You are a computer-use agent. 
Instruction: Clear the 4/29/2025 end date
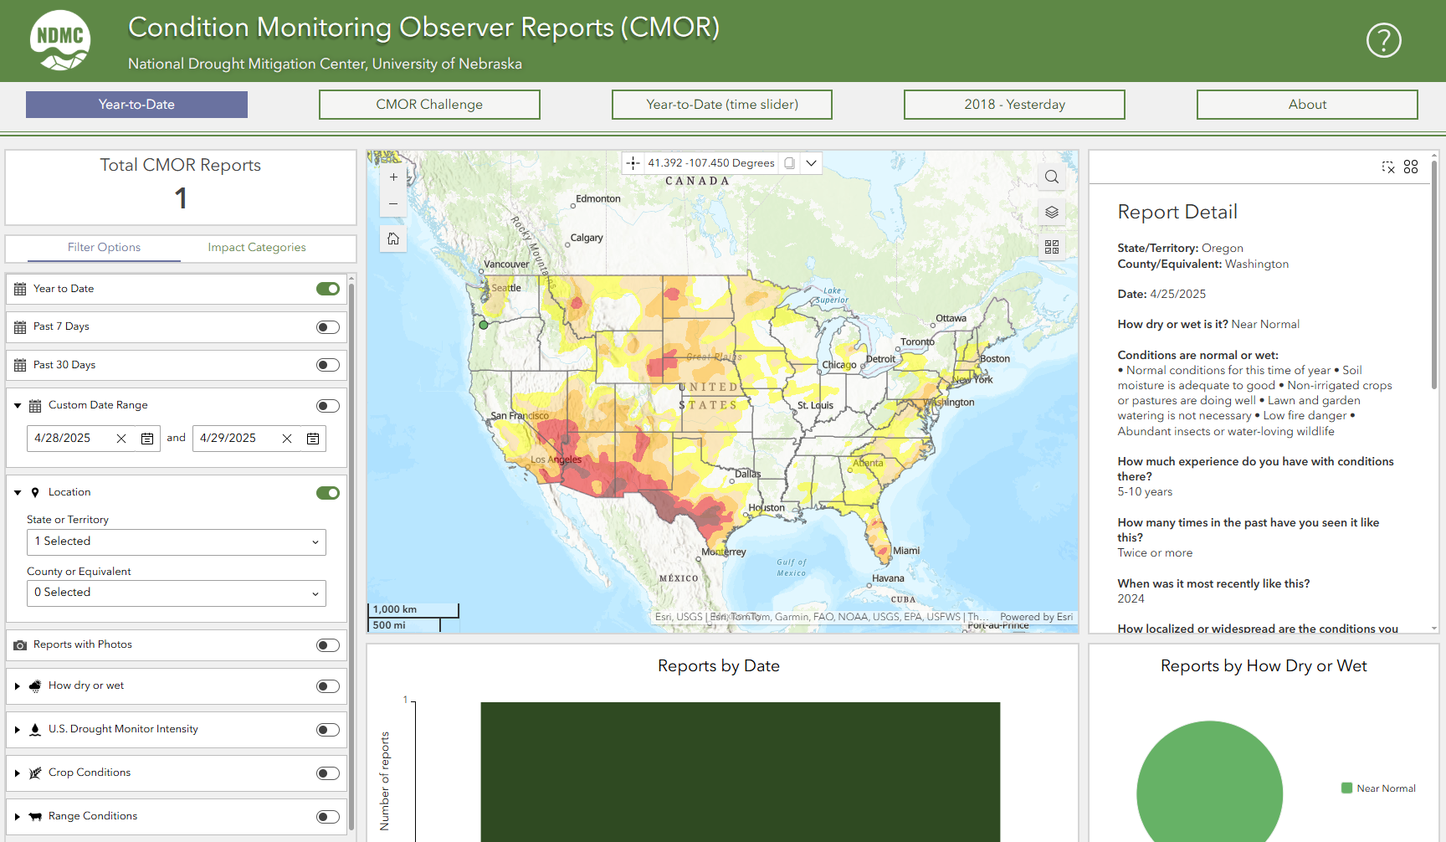(287, 439)
